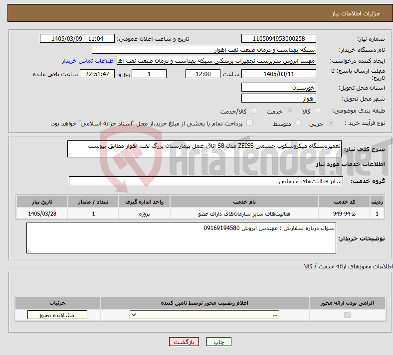Select the کالا/خدمت radio button
393x355 pixels.
(254, 111)
